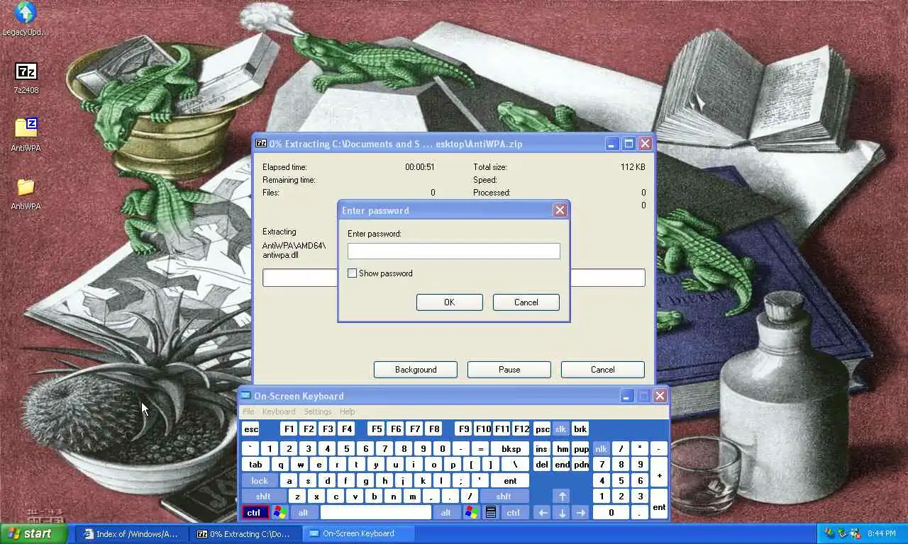
Task: Click the right Windows logo key on keyboard
Action: click(x=471, y=512)
